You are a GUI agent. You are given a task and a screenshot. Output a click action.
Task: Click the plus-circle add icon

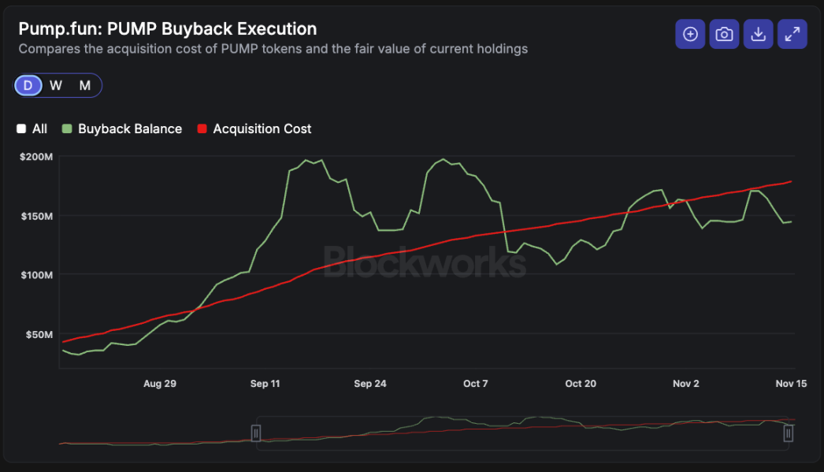[690, 34]
